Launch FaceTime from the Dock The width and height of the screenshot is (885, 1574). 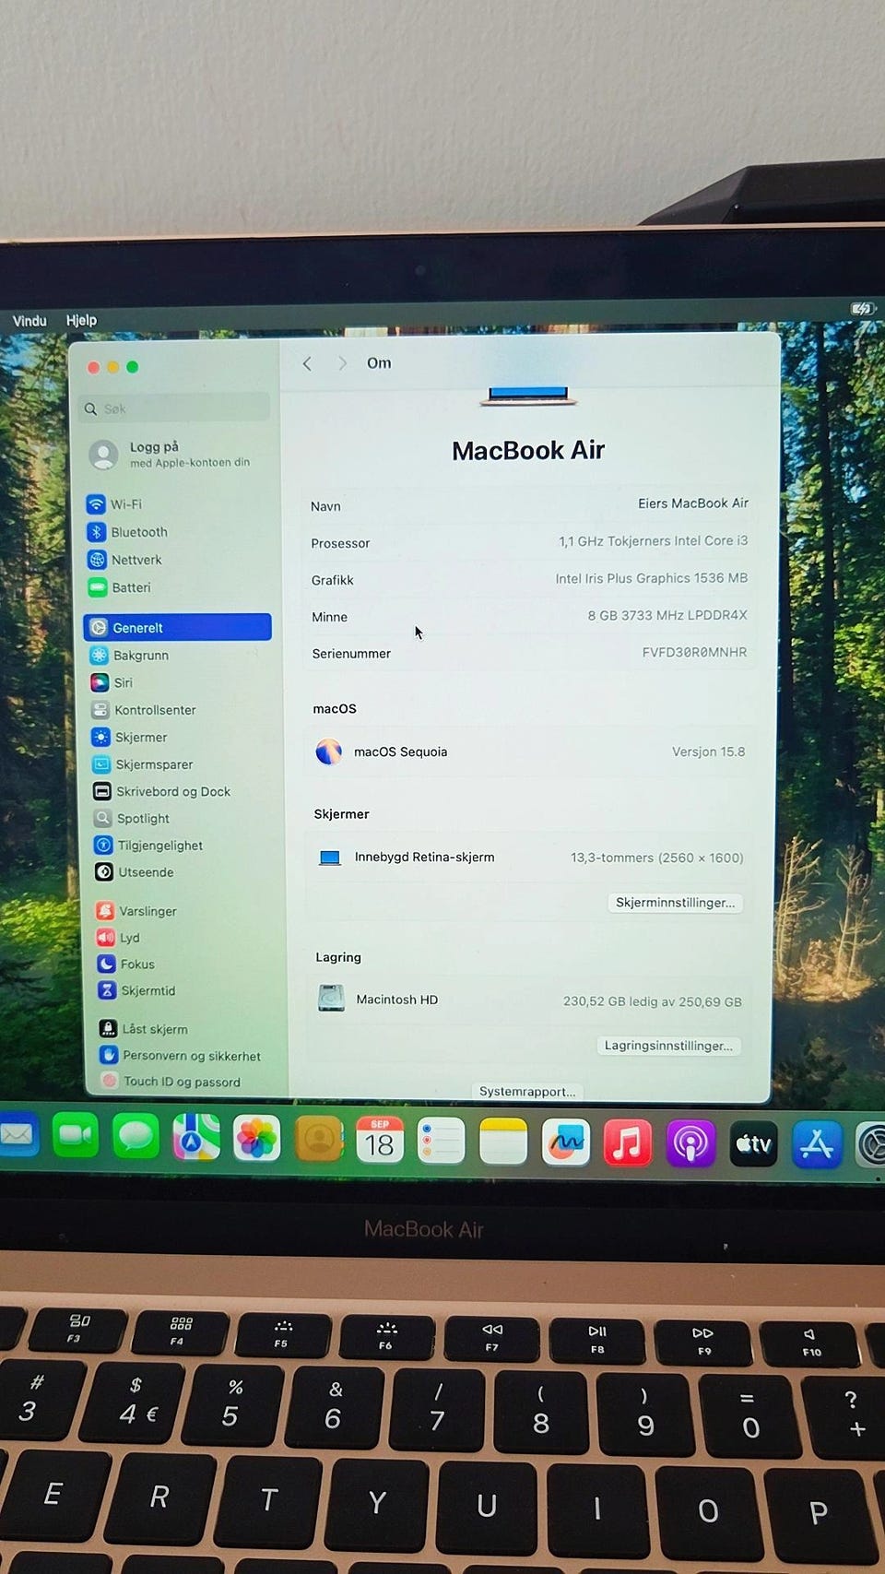tap(76, 1135)
